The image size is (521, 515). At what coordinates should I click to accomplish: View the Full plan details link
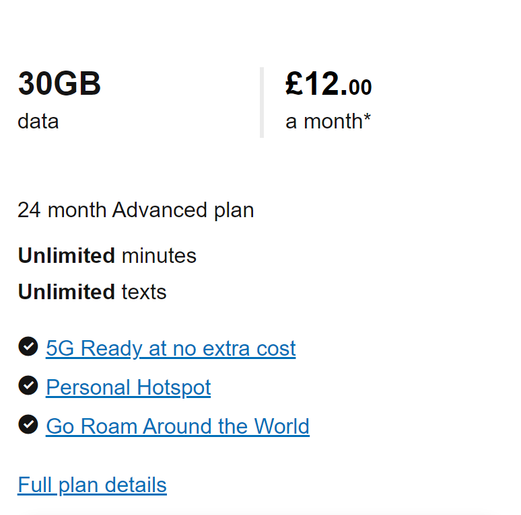(x=92, y=485)
